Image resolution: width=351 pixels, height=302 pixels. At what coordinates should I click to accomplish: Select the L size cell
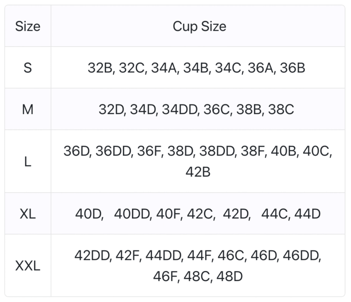[x=28, y=161]
